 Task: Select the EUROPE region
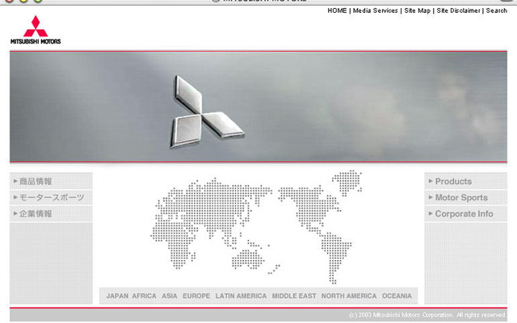pyautogui.click(x=196, y=296)
